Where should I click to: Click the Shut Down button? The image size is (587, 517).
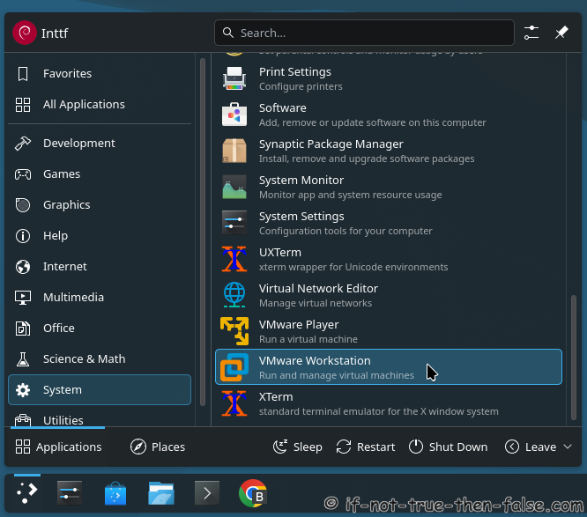448,447
